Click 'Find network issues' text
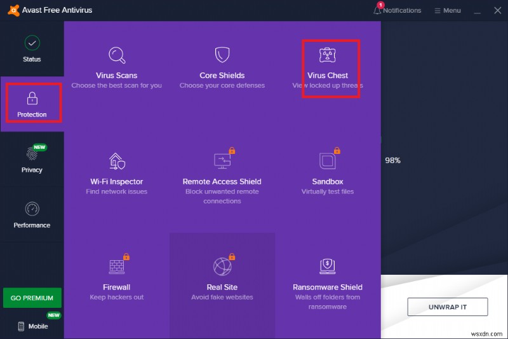Viewport: 508px width, 339px height. pos(117,191)
